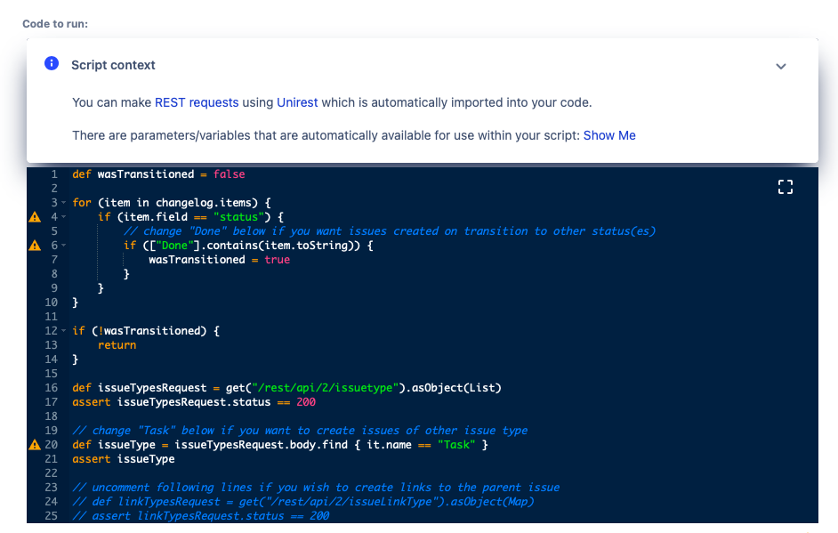This screenshot has width=838, height=533.
Task: Open the Unirest documentation link
Action: (x=297, y=102)
